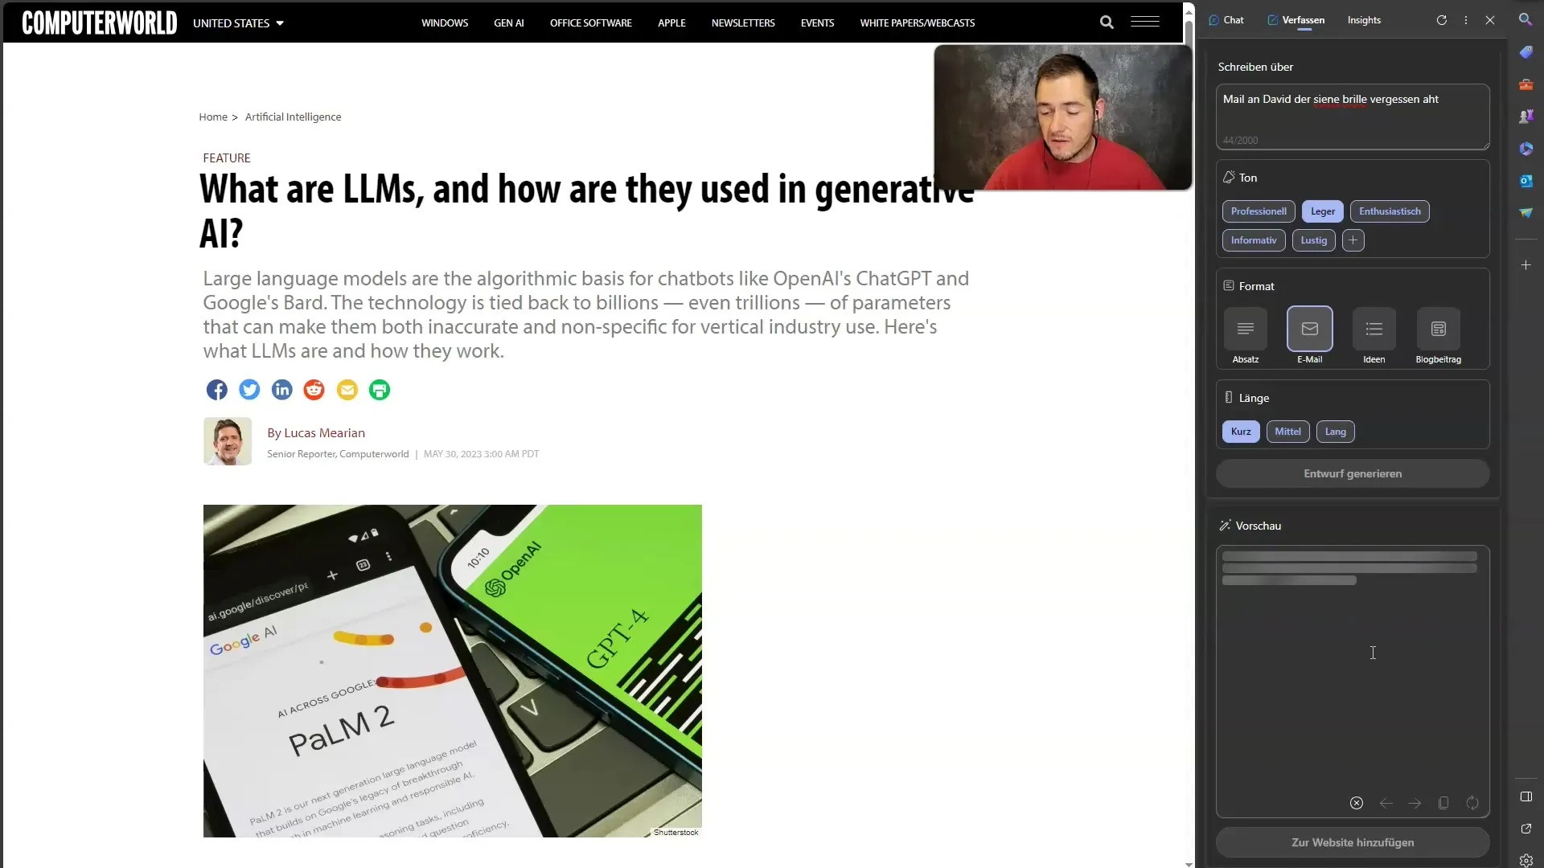This screenshot has width=1544, height=868.
Task: Expand the Länge section options
Action: point(1254,396)
